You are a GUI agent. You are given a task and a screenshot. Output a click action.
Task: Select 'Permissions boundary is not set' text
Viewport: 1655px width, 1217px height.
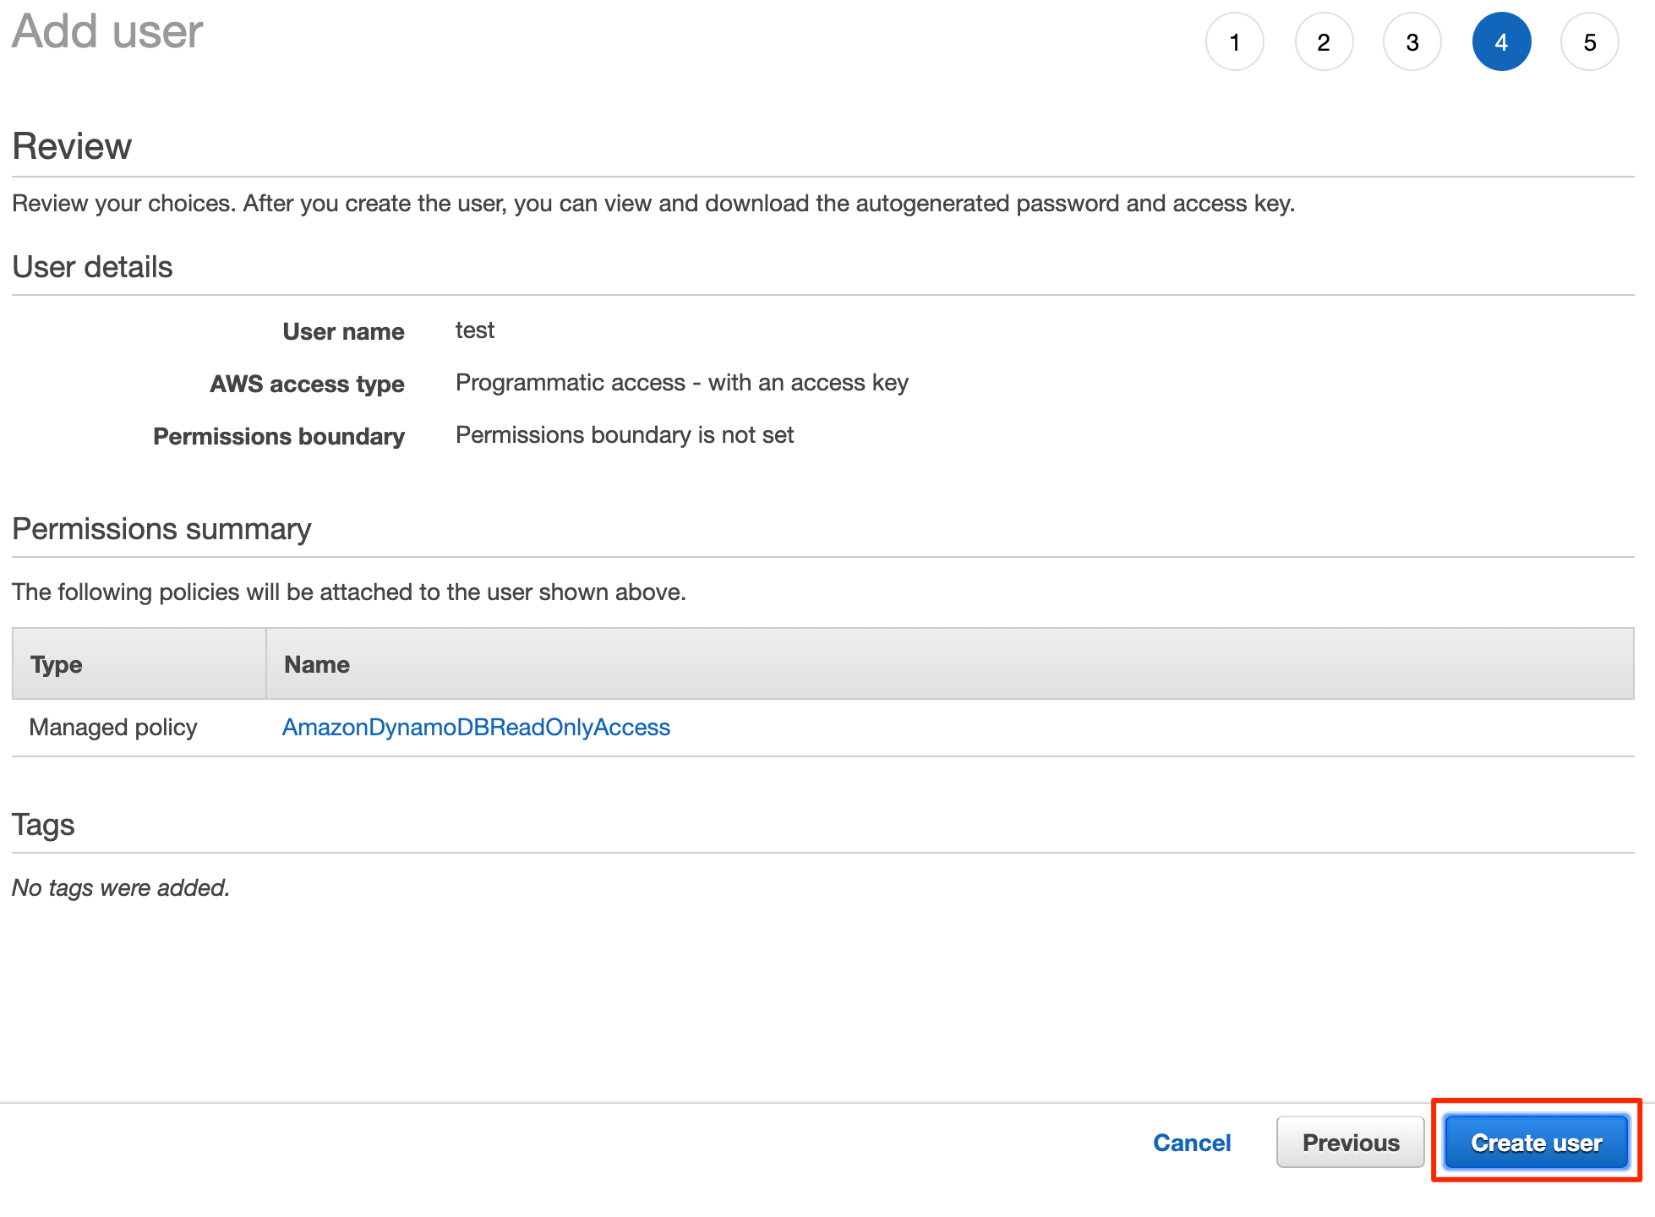625,435
